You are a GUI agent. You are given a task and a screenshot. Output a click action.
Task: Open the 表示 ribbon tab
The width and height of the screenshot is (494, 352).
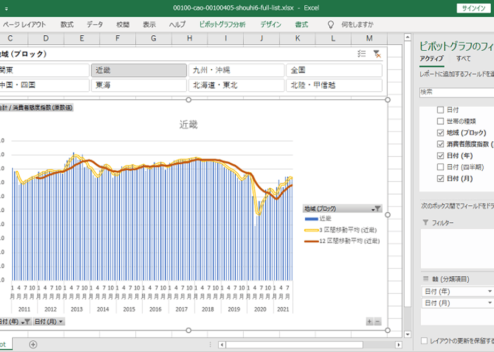pos(149,25)
